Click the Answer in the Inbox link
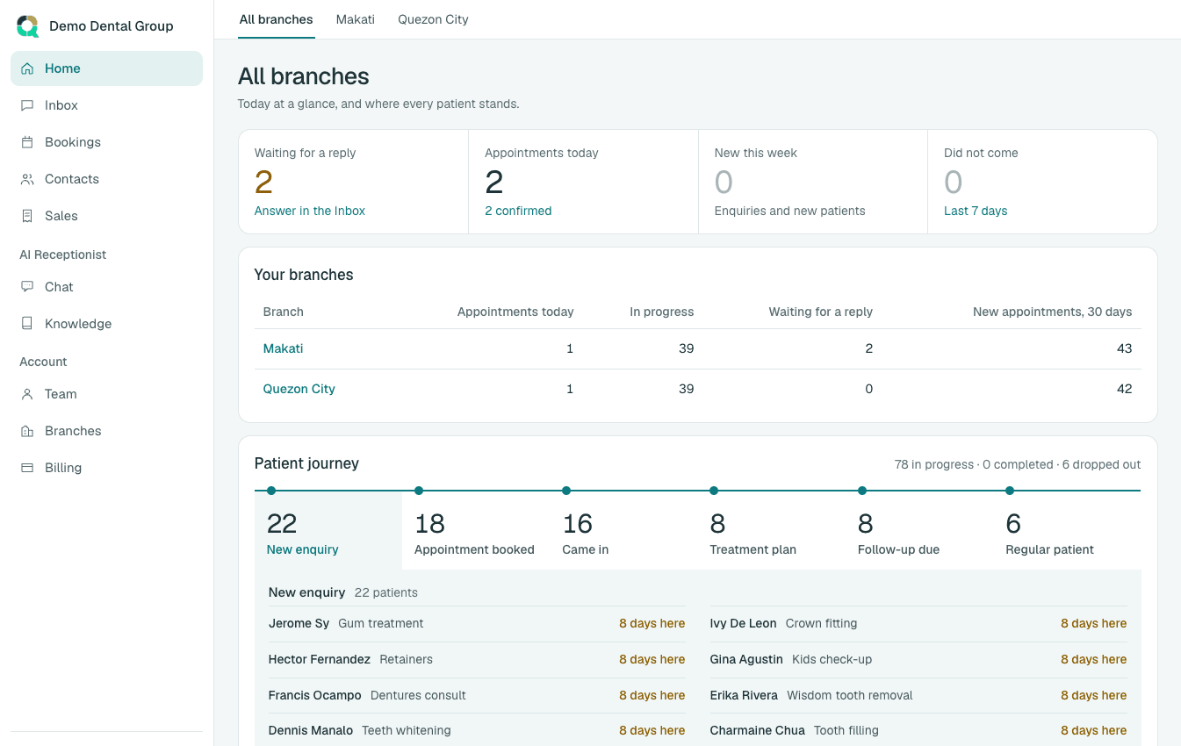1181x746 pixels. [x=310, y=211]
